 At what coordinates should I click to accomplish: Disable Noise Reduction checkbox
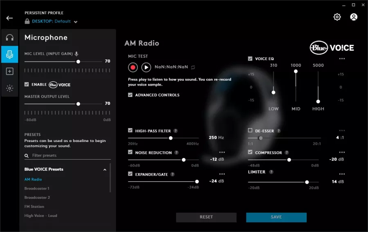click(130, 152)
